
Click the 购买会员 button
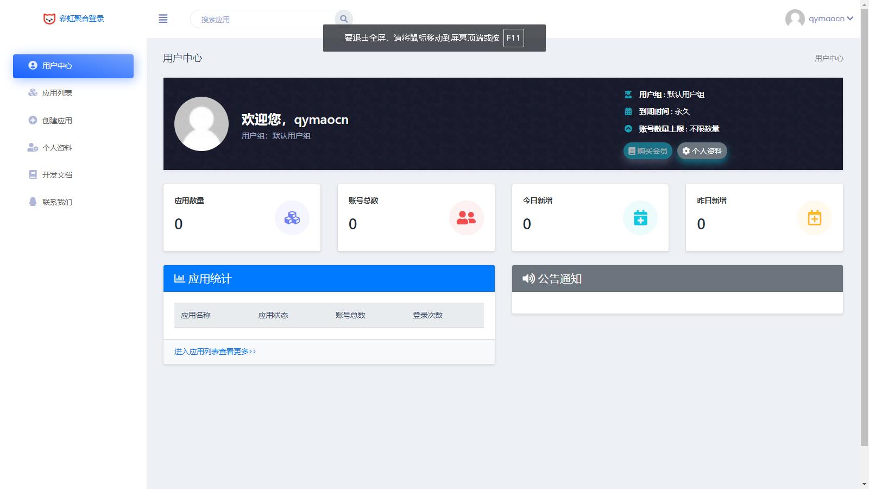coord(647,151)
